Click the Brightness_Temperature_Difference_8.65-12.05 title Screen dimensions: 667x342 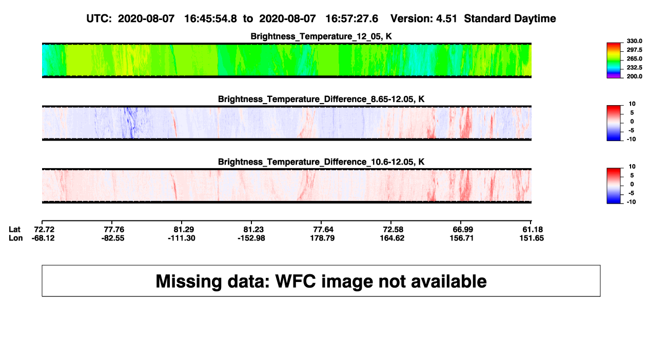click(321, 99)
